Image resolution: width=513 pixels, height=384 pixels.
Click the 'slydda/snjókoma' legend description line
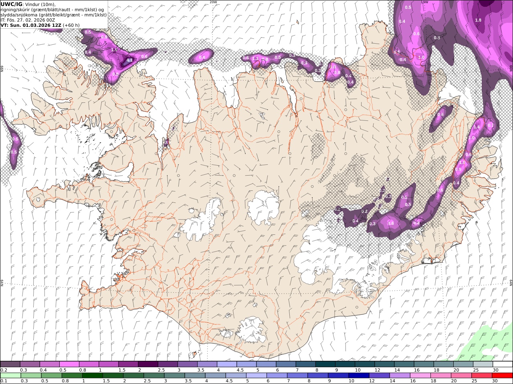click(x=54, y=14)
